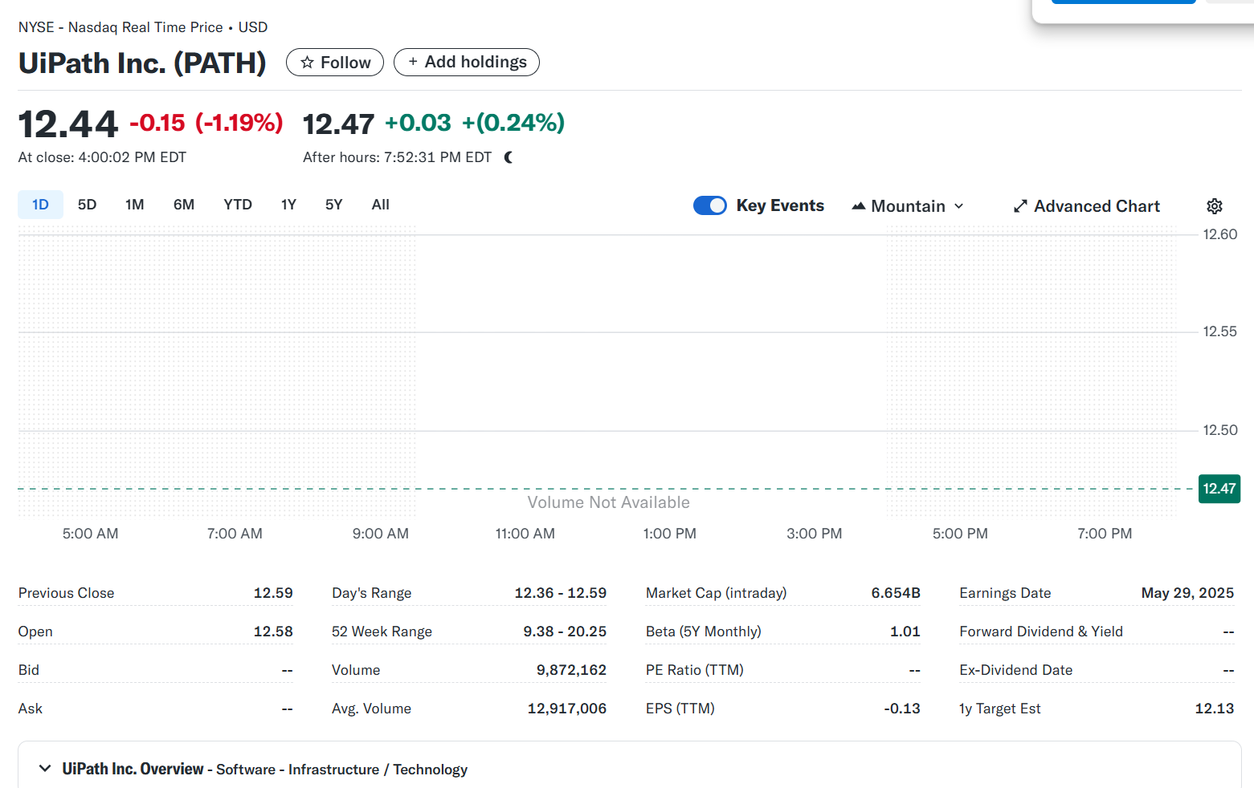1254x788 pixels.
Task: Toggle the Key Events switch
Action: coord(710,205)
